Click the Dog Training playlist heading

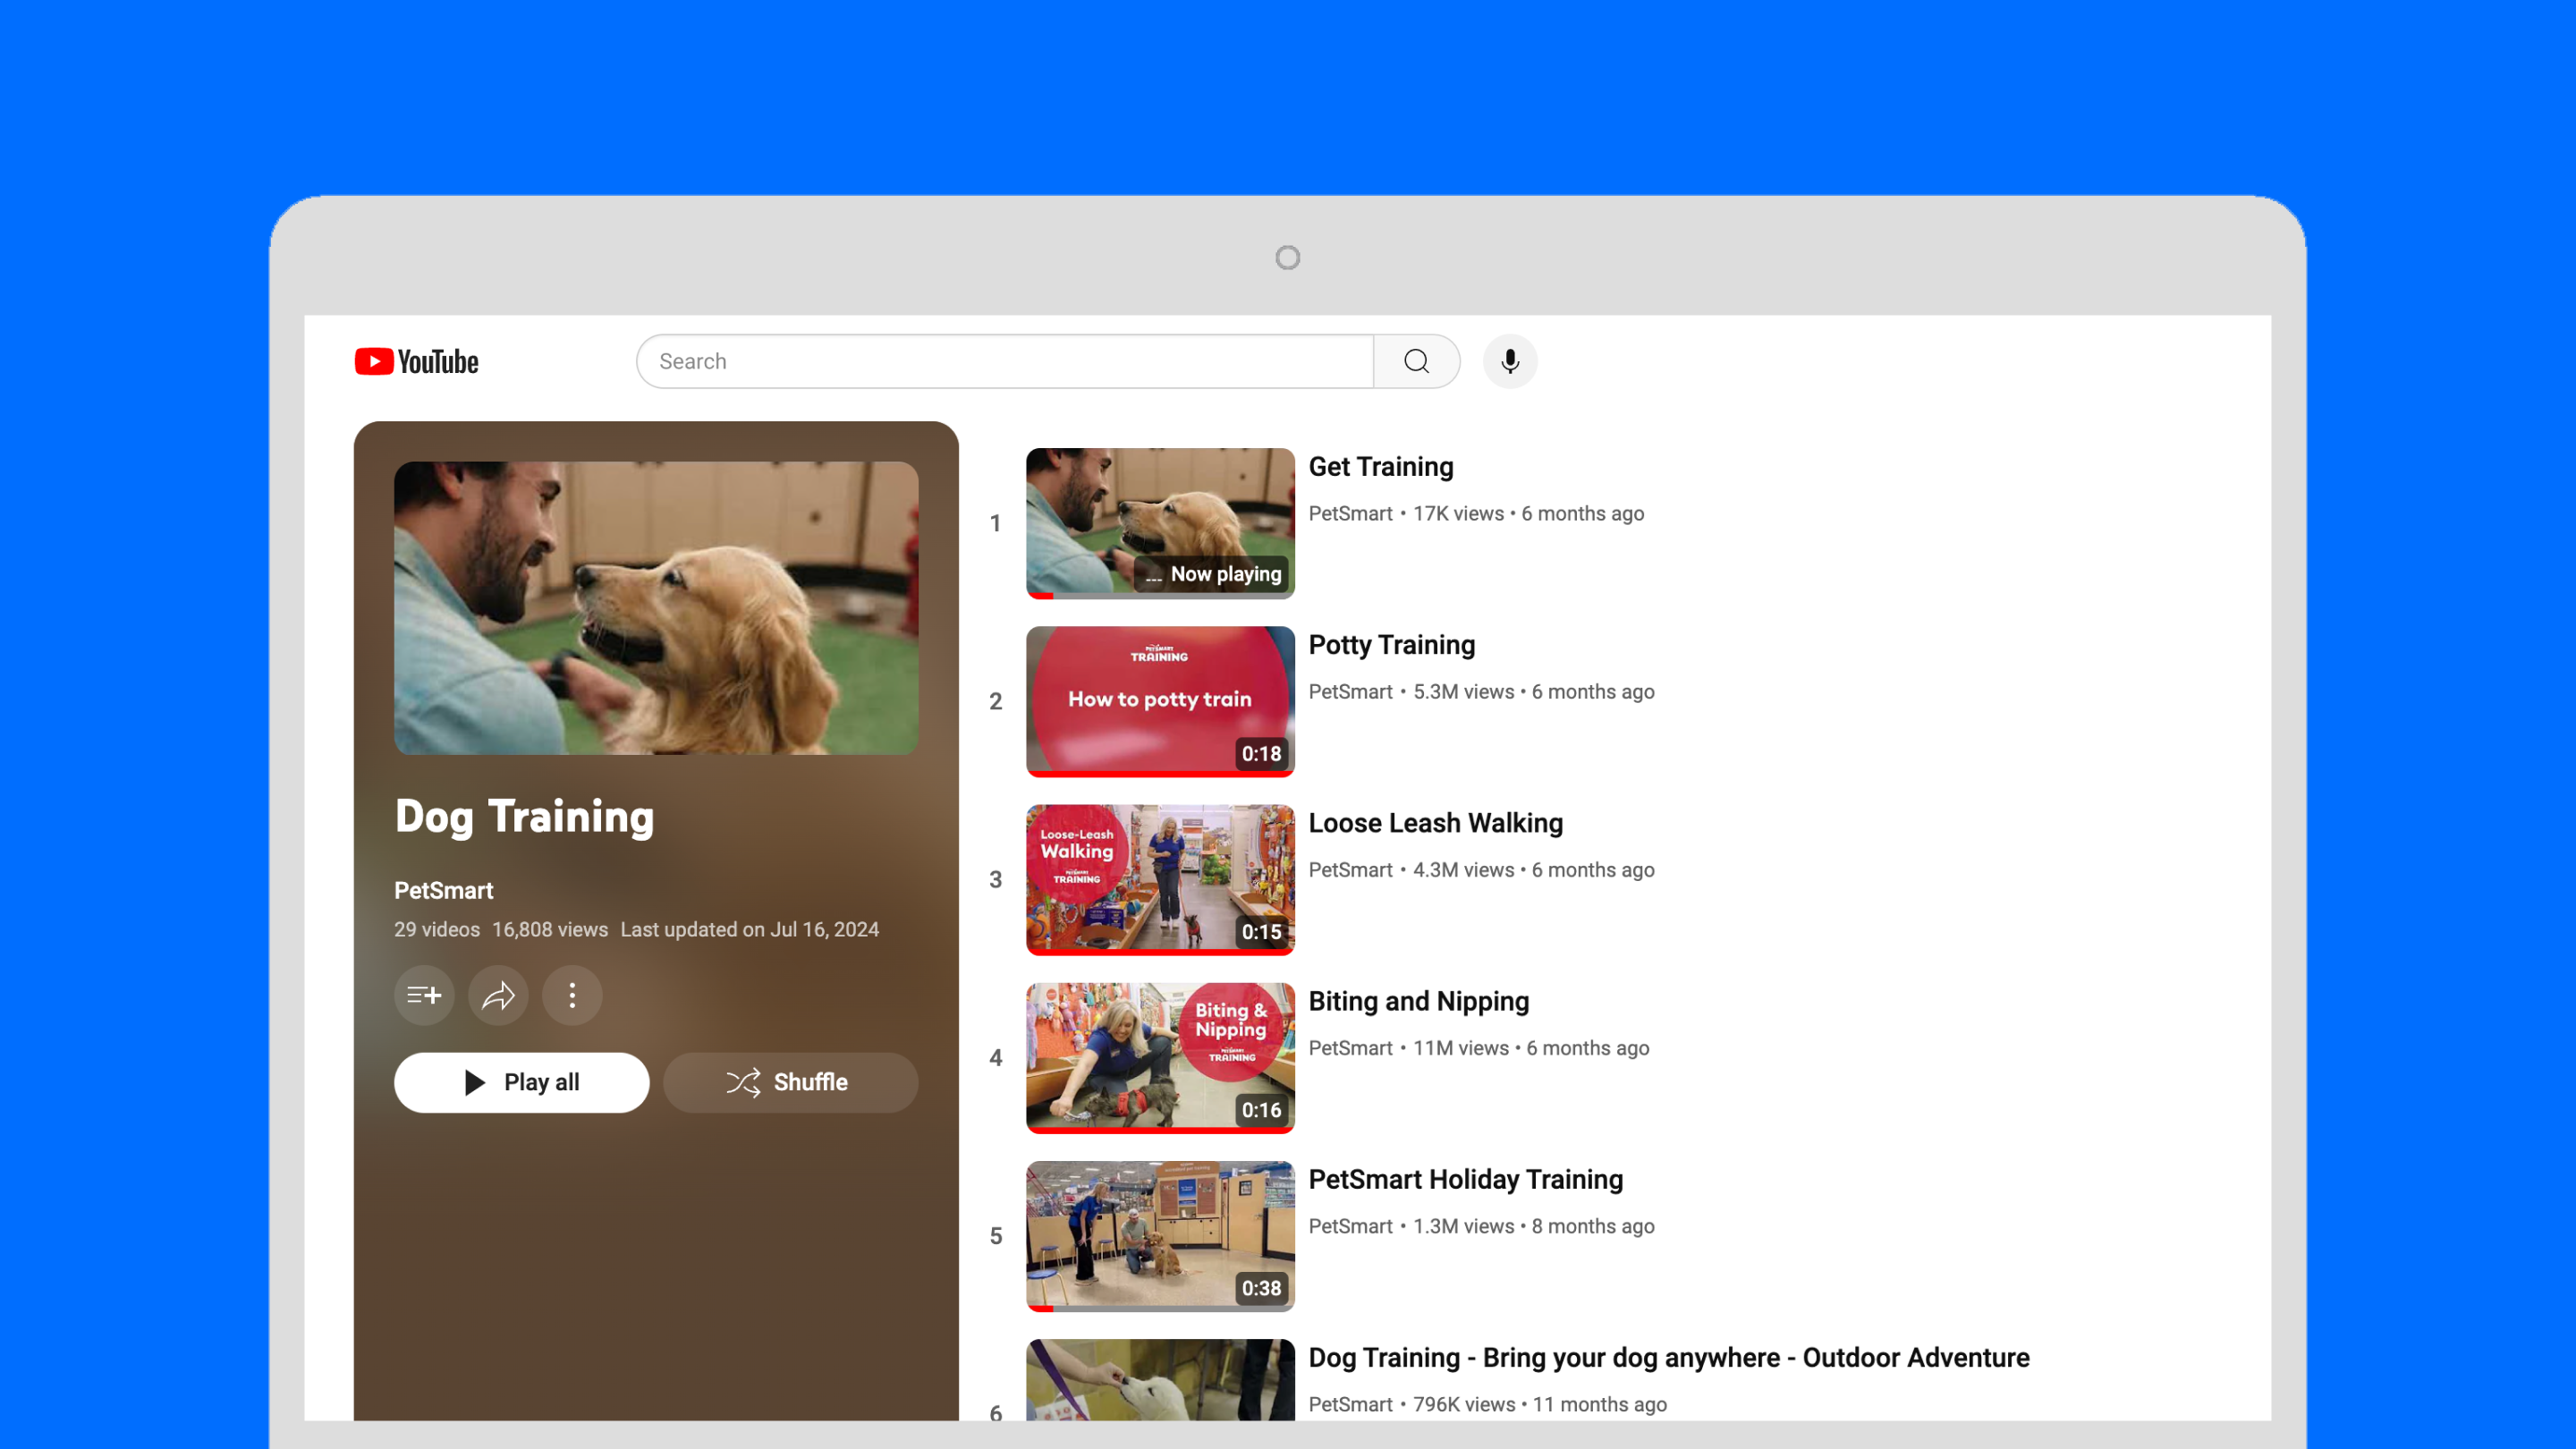[x=524, y=817]
